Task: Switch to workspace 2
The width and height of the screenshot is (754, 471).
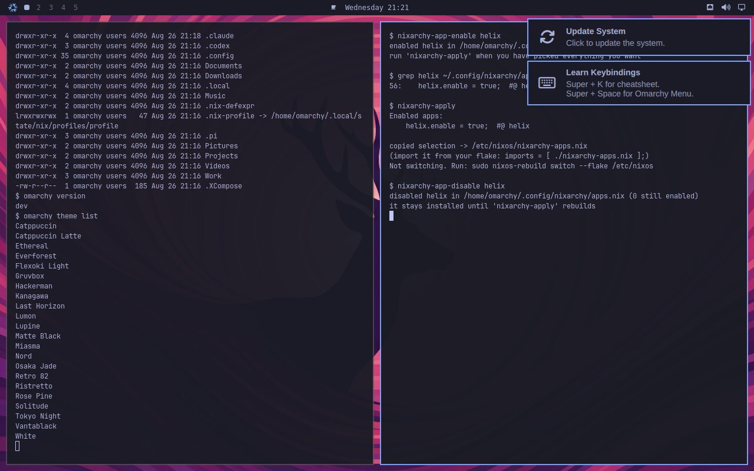Action: pyautogui.click(x=39, y=8)
